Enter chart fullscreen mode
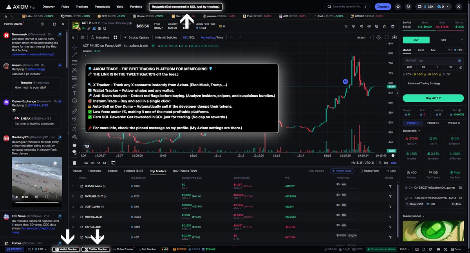Image resolution: width=470 pixels, height=253 pixels. click(387, 38)
